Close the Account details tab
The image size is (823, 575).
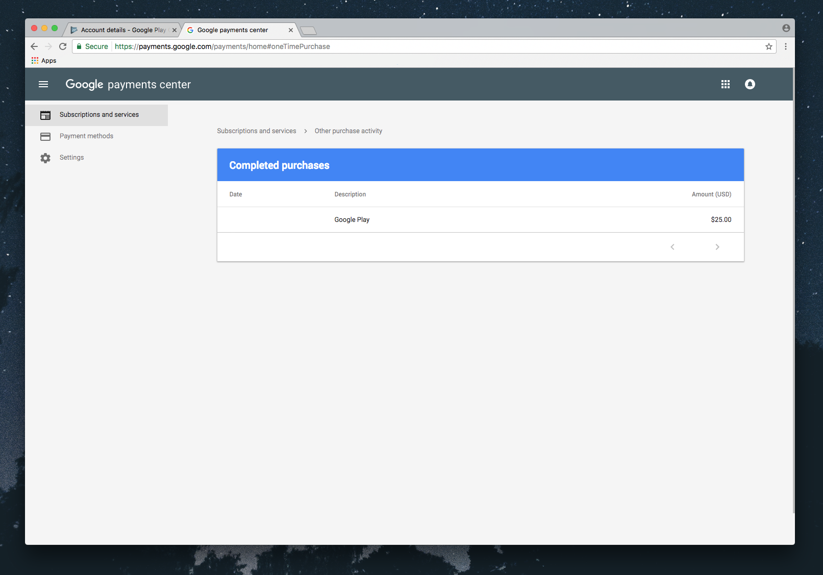tap(174, 30)
